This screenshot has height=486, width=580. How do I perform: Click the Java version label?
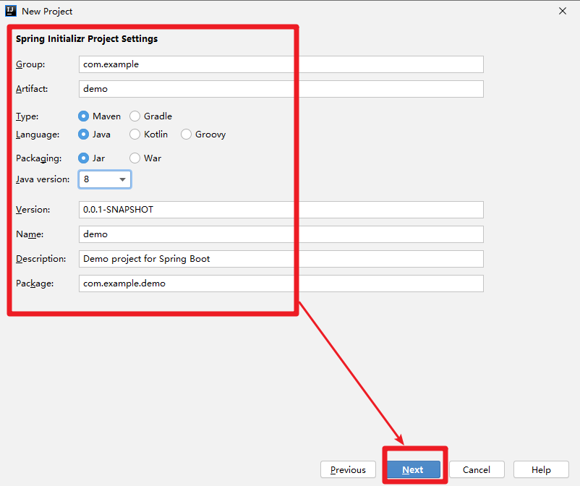[x=43, y=179]
